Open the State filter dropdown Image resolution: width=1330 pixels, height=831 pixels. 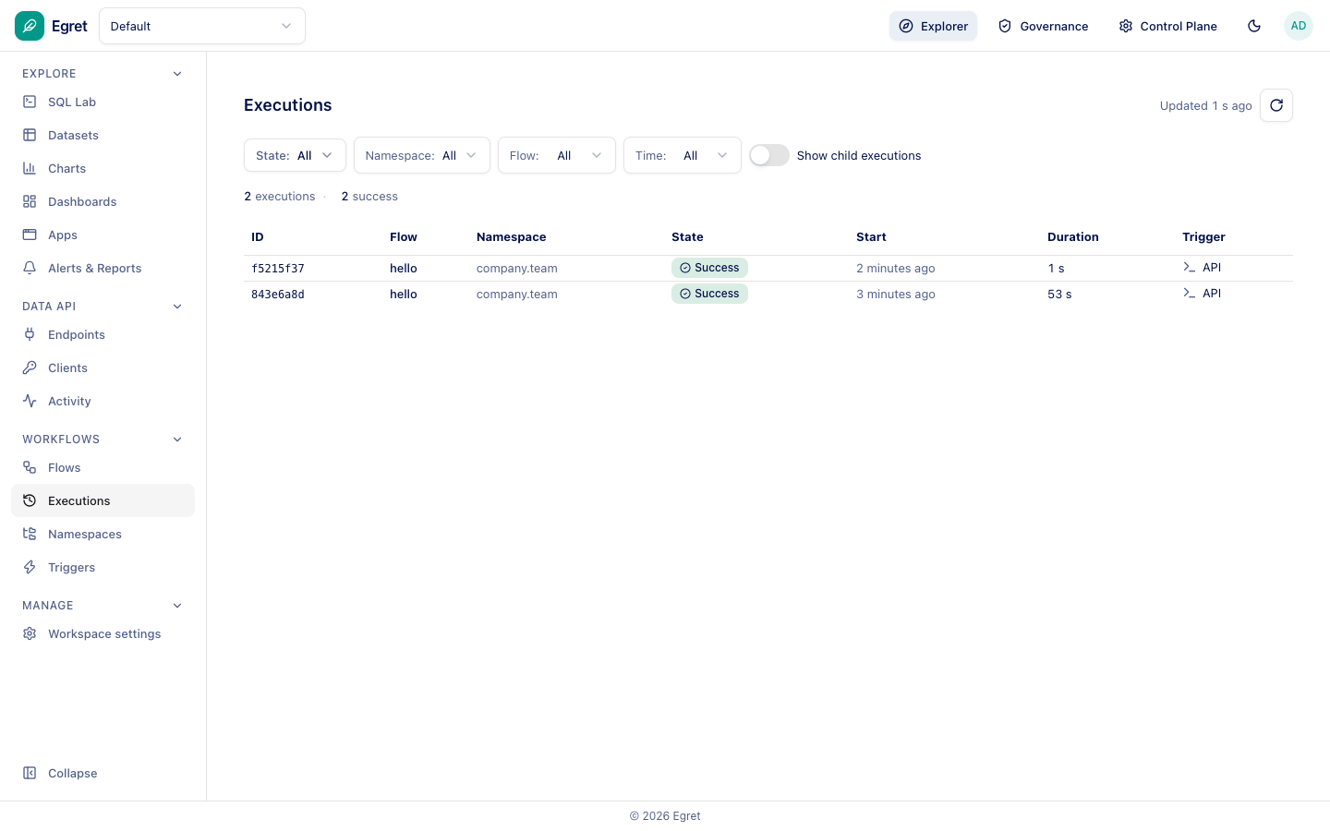(x=295, y=155)
